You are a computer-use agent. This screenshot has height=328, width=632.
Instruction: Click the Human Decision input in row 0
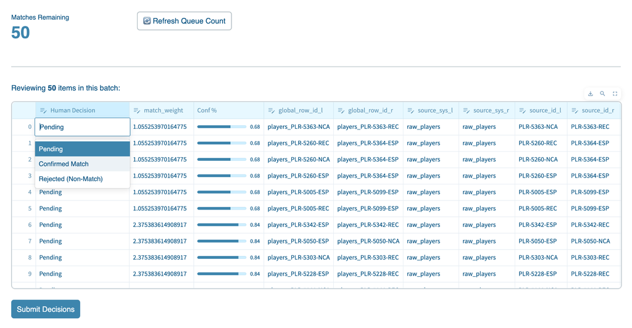pos(83,127)
